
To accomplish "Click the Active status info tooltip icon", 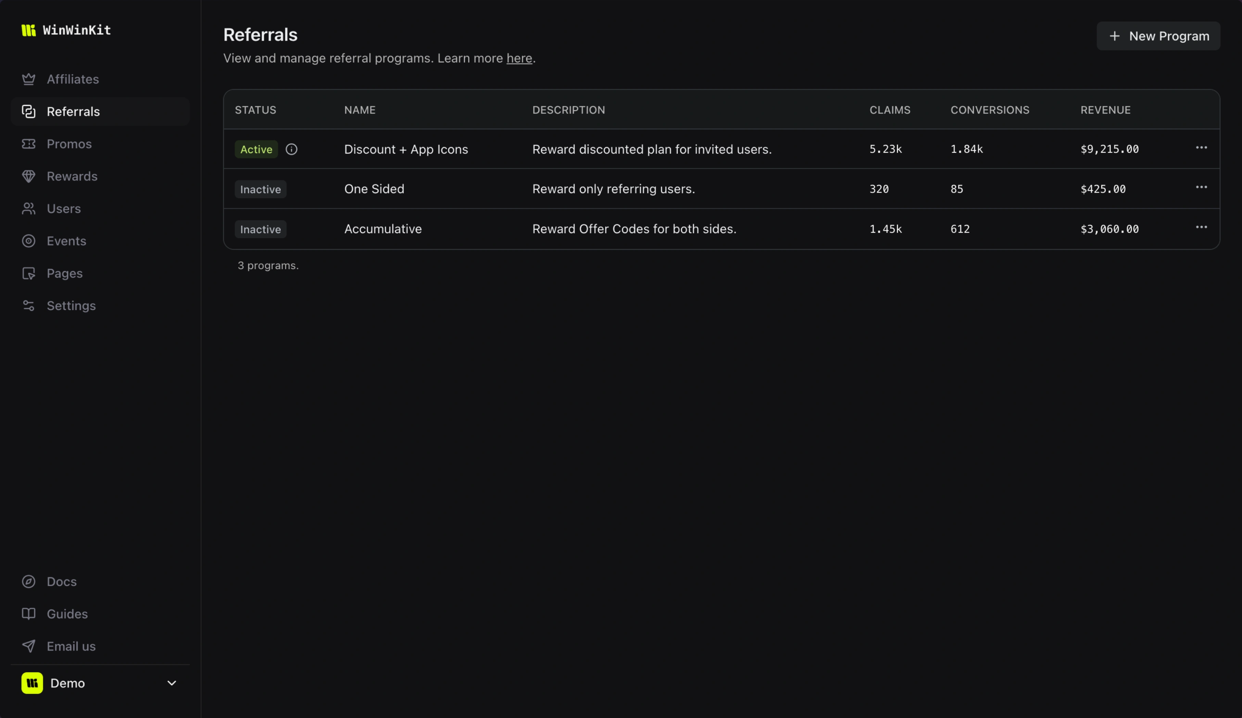I will point(292,149).
